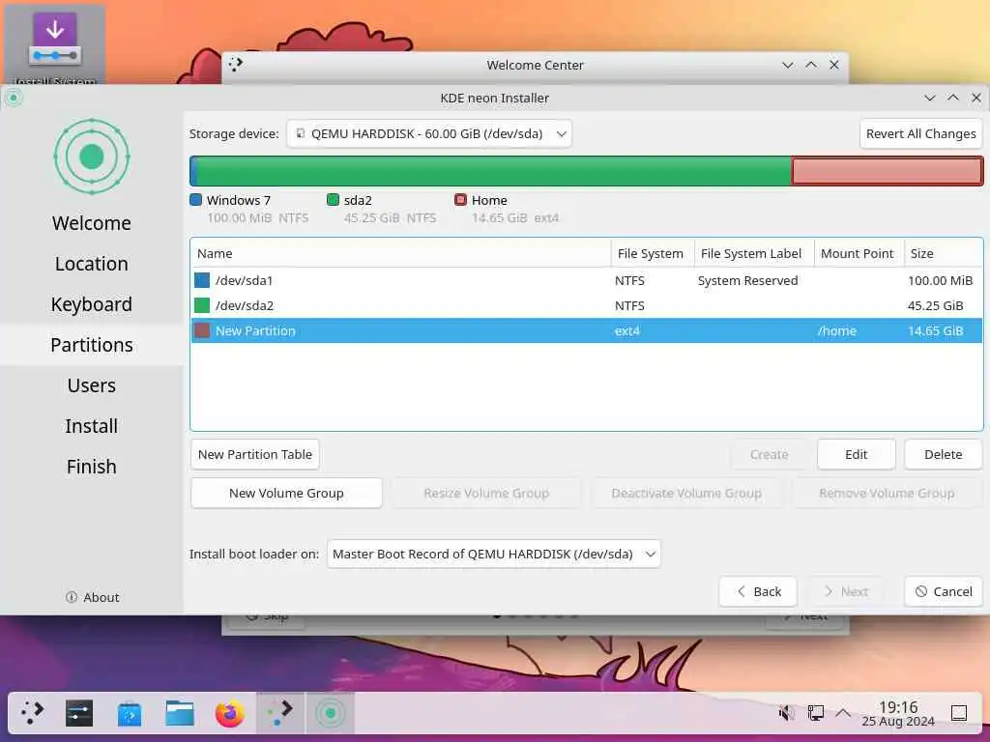Click the muted volume tray icon

(786, 713)
